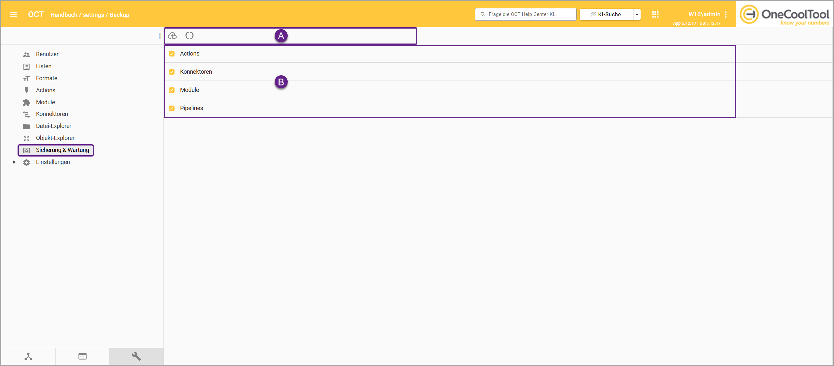Open the KI-Suche dropdown arrow
Image resolution: width=834 pixels, height=366 pixels.
(637, 15)
